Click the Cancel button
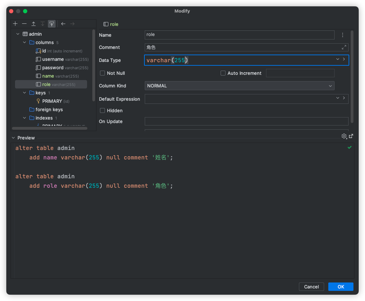 pyautogui.click(x=311, y=287)
